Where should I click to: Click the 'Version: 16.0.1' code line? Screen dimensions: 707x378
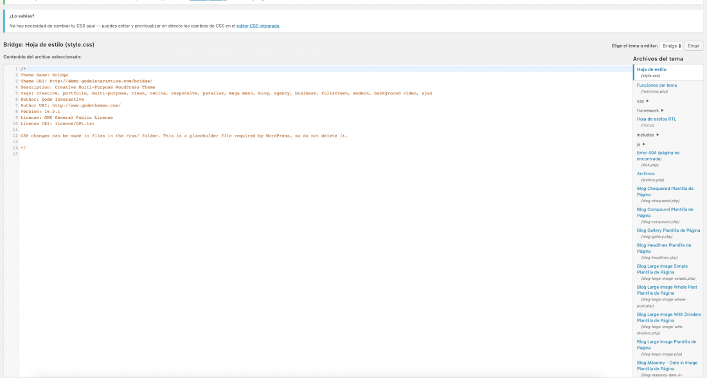40,112
